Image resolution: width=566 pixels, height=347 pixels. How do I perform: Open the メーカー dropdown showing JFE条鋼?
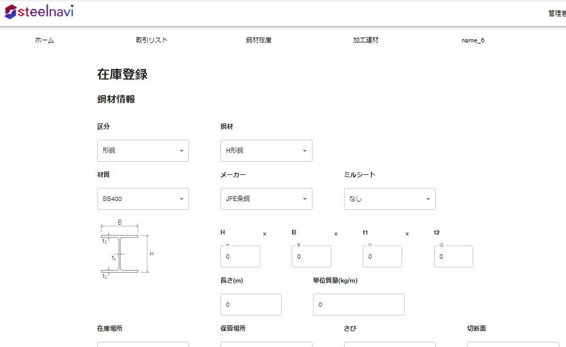[x=267, y=199]
